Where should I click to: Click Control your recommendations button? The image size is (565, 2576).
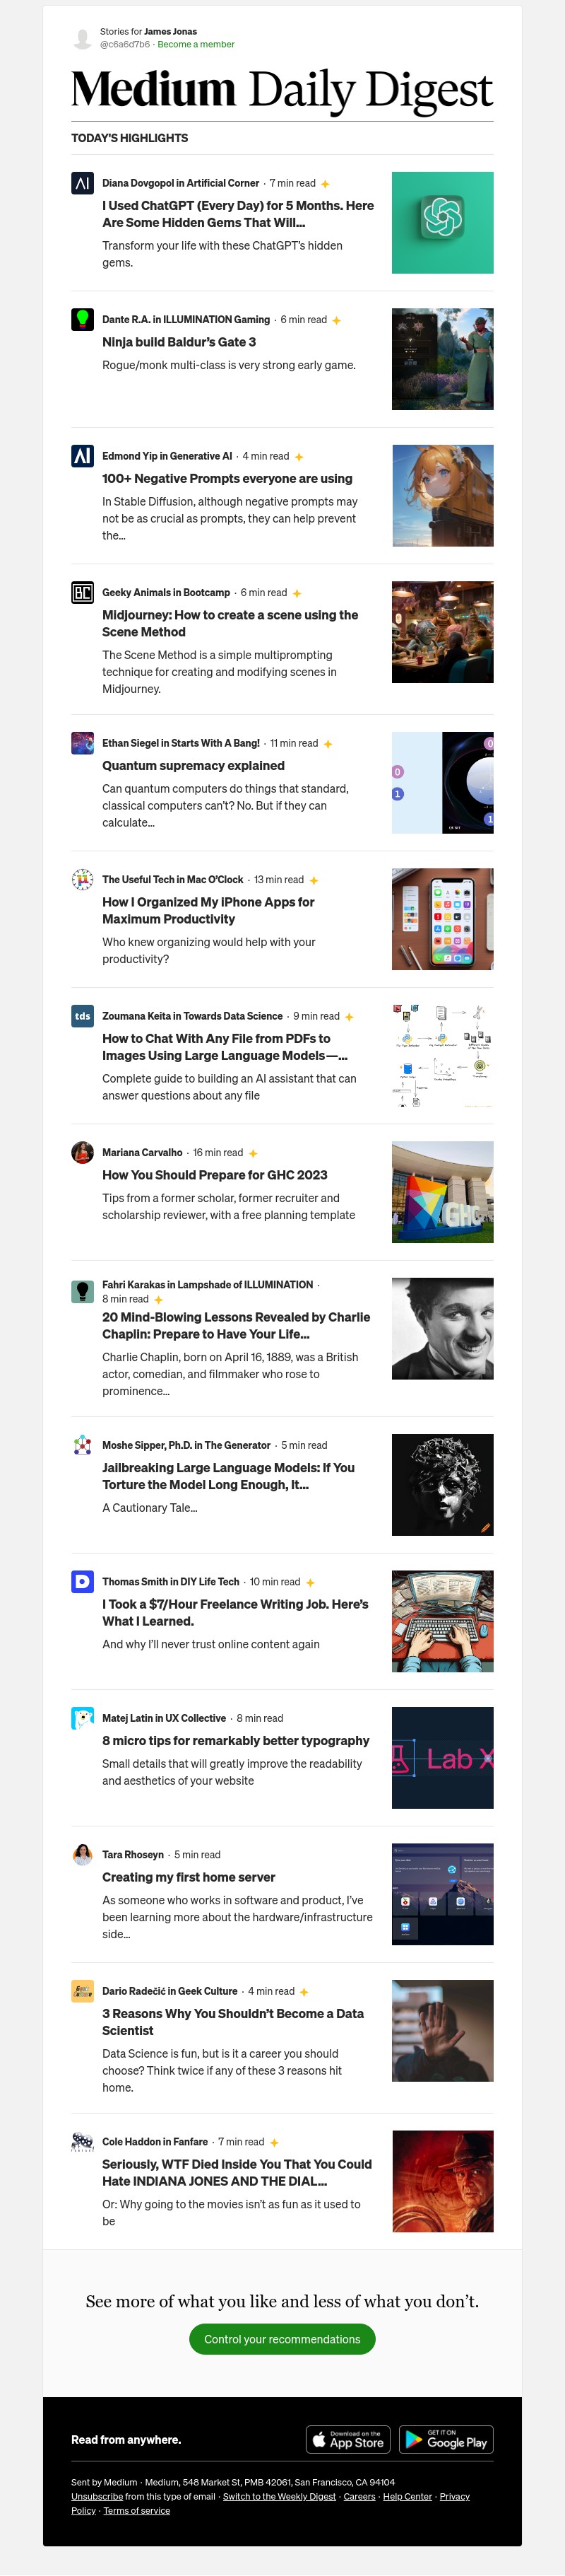282,2339
